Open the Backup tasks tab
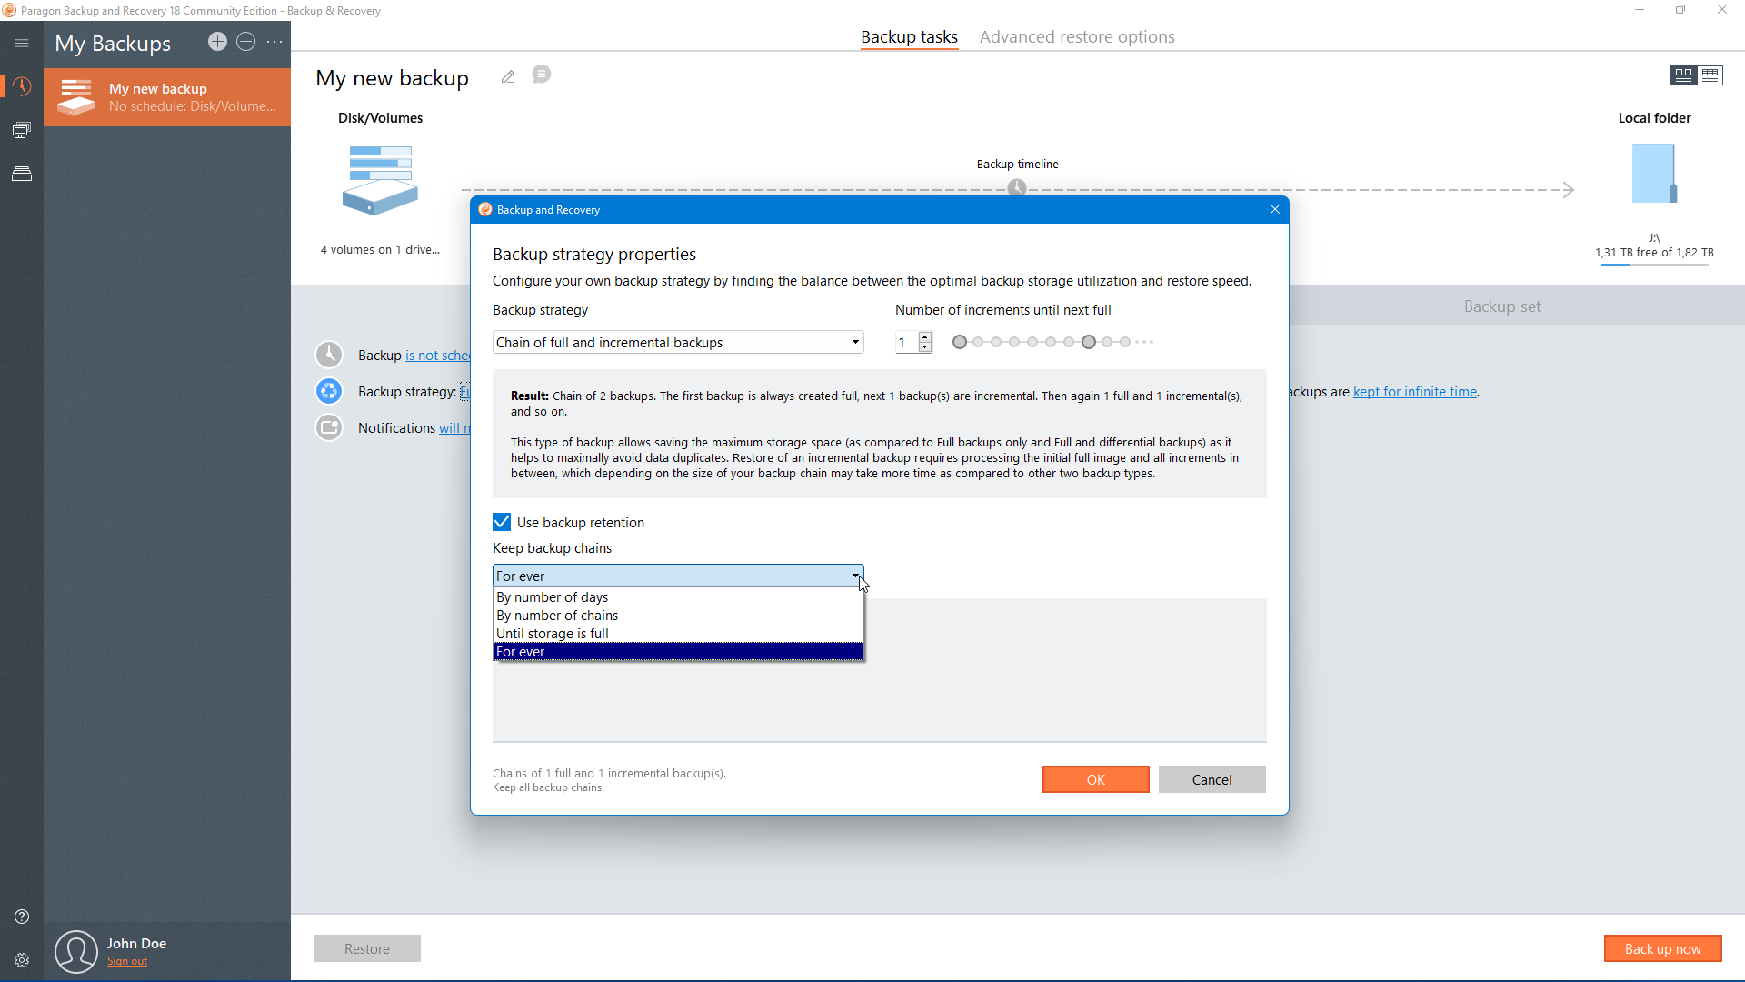This screenshot has width=1745, height=982. click(x=909, y=37)
